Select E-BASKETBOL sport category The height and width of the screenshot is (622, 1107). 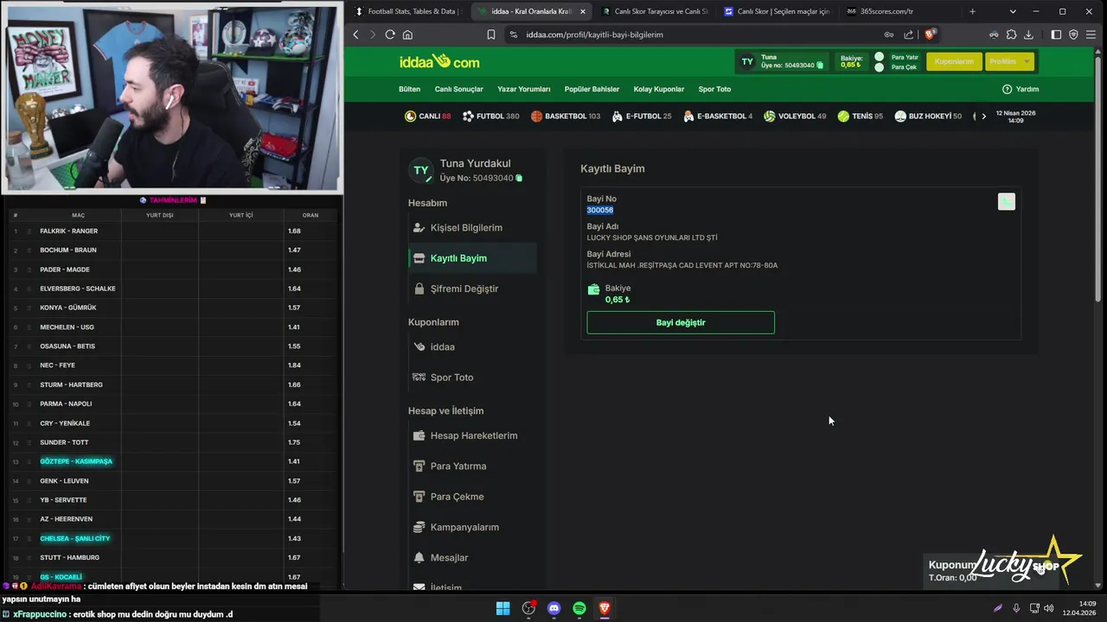717,116
